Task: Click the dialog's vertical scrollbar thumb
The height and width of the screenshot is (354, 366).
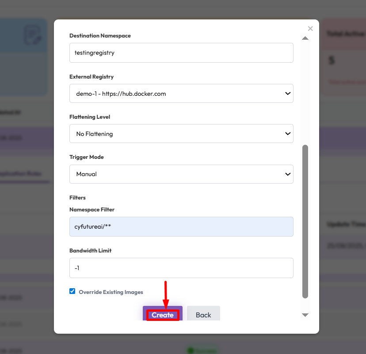Action: [305, 221]
